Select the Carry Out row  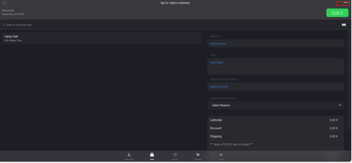(101, 38)
